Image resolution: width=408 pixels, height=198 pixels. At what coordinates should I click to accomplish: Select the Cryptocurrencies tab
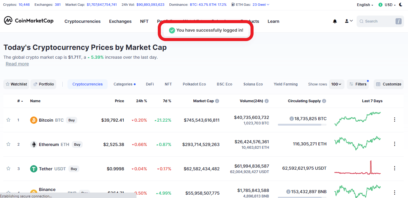point(88,84)
